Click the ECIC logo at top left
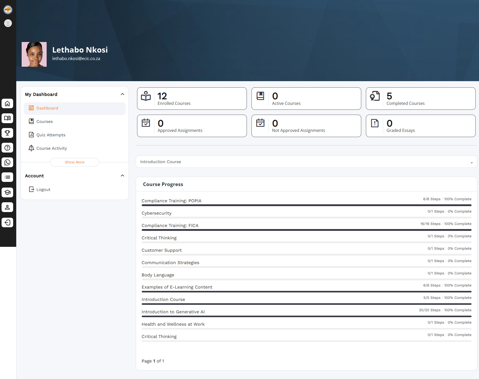479x379 pixels. coord(8,10)
